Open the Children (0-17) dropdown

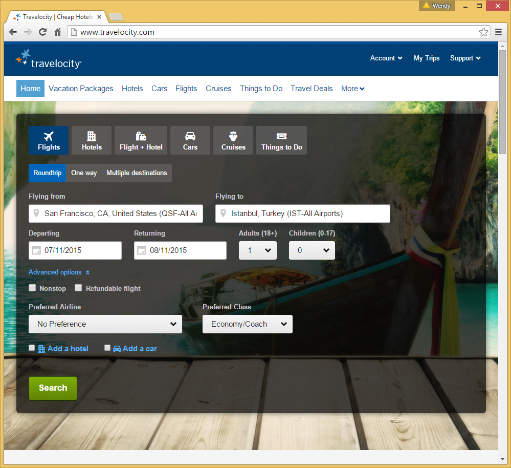tap(312, 250)
